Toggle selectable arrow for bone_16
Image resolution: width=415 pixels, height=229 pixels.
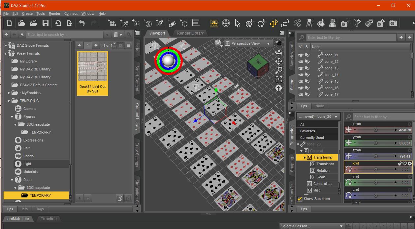307,88
